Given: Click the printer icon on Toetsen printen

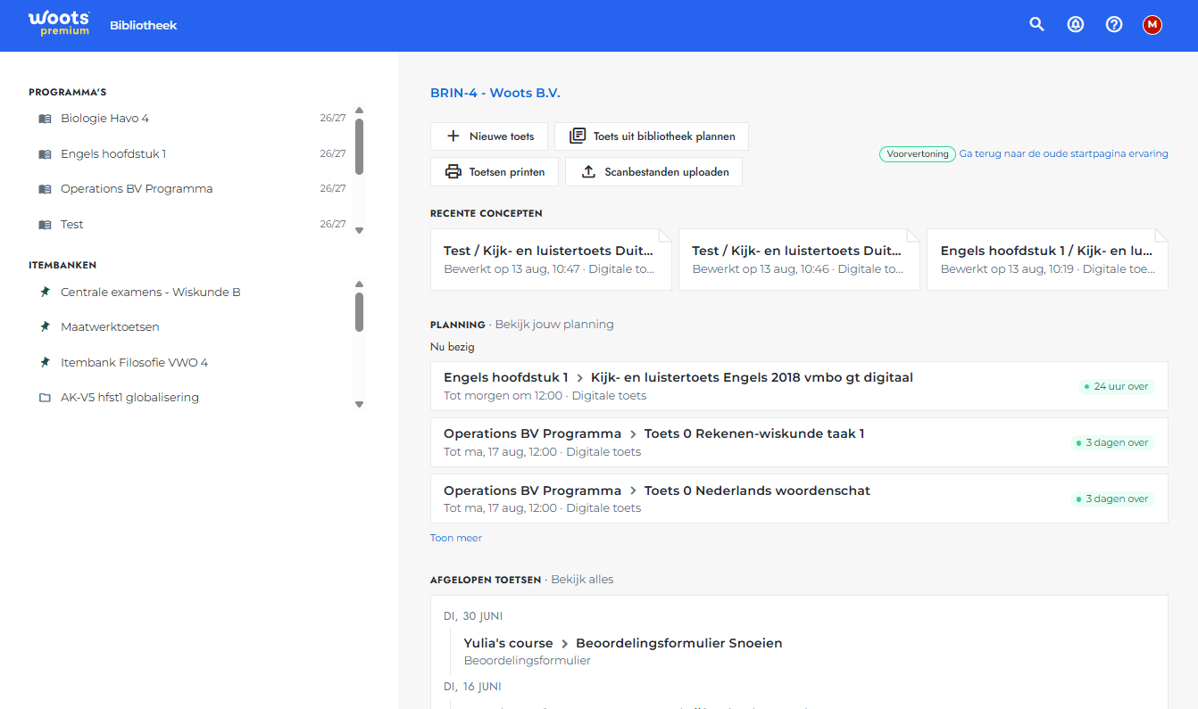Looking at the screenshot, I should (x=453, y=172).
